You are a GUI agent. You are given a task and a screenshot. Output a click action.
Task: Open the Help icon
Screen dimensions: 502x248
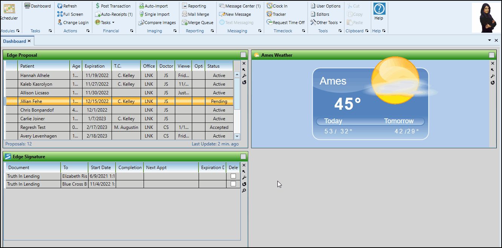coord(379,11)
